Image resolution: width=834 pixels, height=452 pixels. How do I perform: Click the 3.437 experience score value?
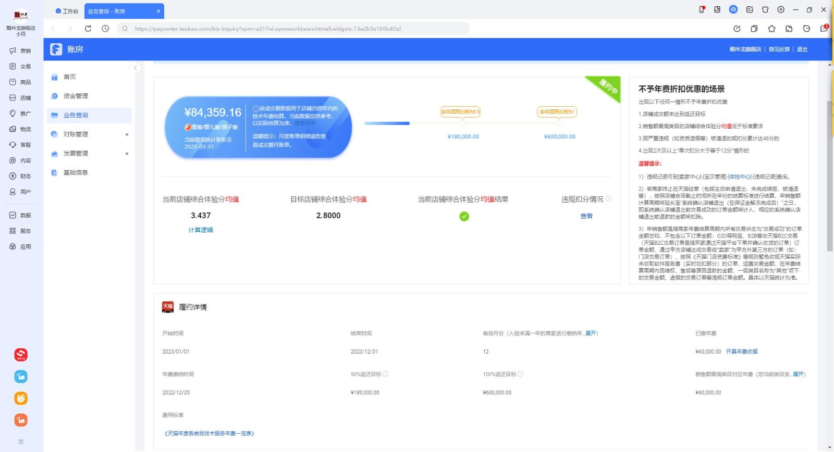[x=201, y=216]
